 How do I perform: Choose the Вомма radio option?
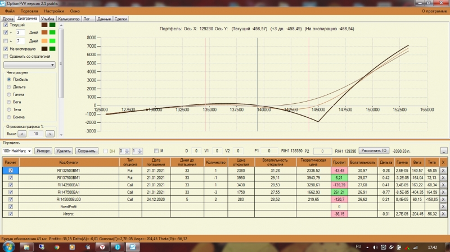click(x=9, y=117)
